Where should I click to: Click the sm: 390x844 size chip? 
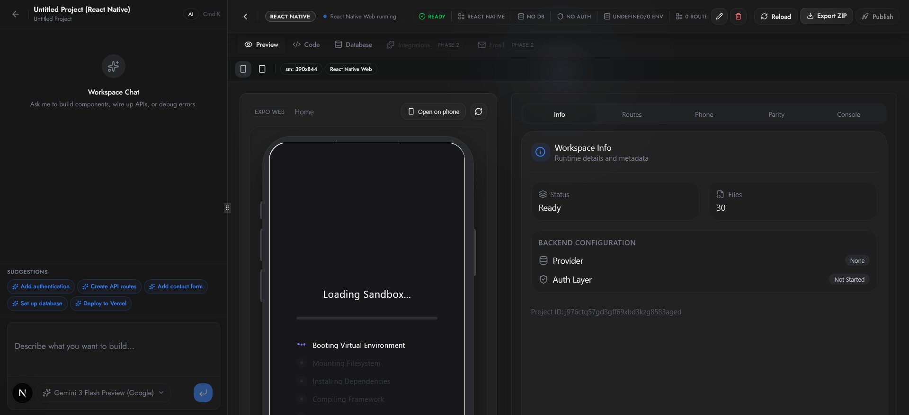(301, 69)
